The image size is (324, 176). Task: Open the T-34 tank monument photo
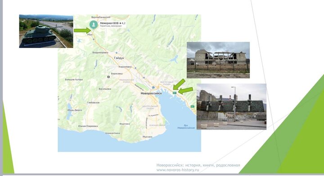pyautogui.click(x=46, y=31)
